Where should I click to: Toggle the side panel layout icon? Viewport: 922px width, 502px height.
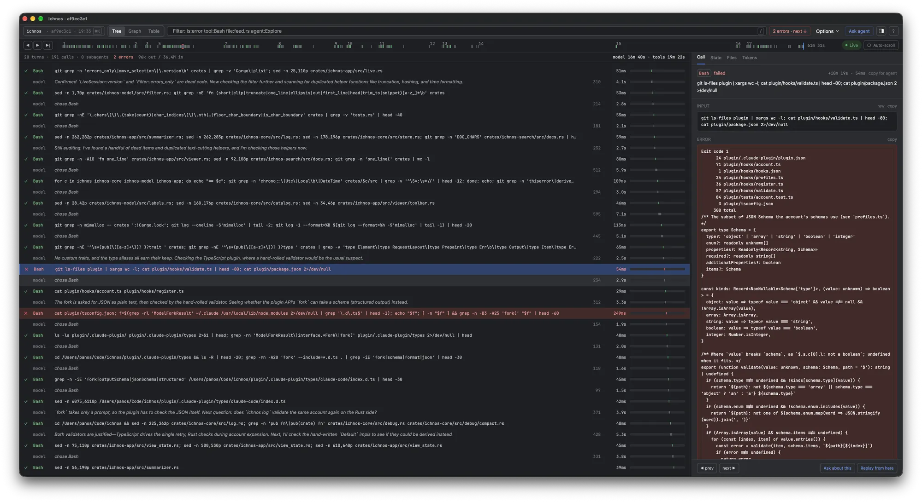click(881, 31)
